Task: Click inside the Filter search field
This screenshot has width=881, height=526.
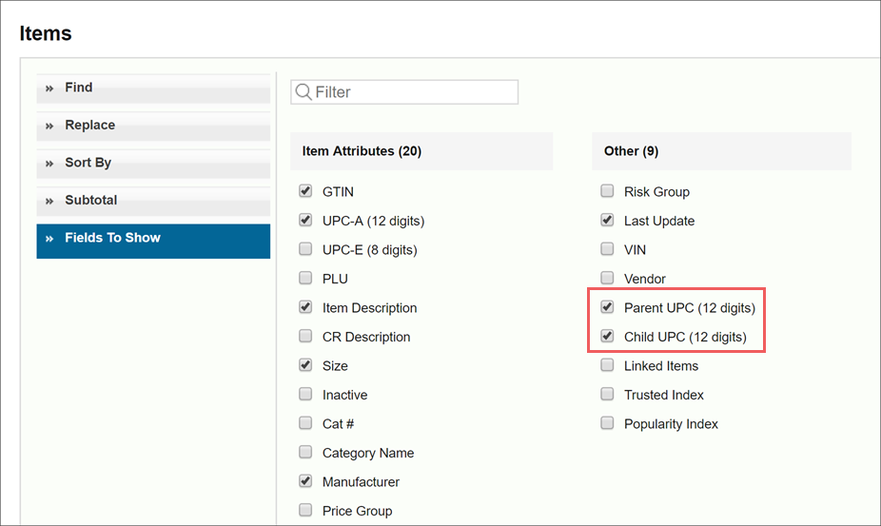Action: (404, 91)
